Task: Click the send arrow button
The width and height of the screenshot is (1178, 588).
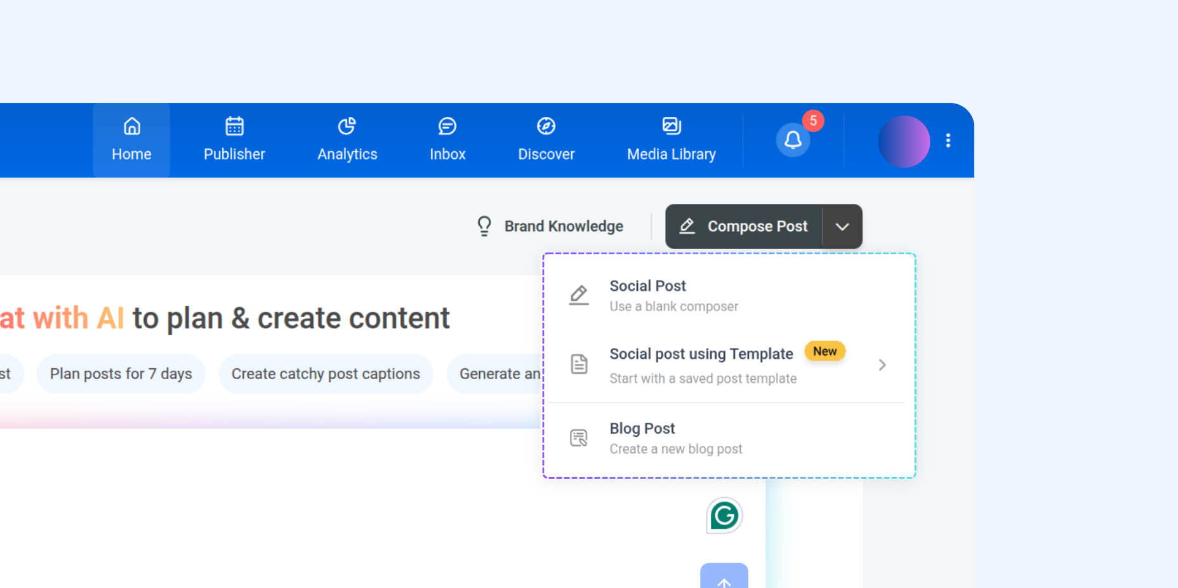Action: (724, 577)
